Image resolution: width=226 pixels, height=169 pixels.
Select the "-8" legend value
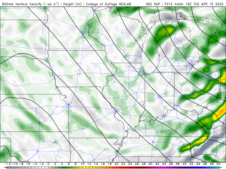21,164
